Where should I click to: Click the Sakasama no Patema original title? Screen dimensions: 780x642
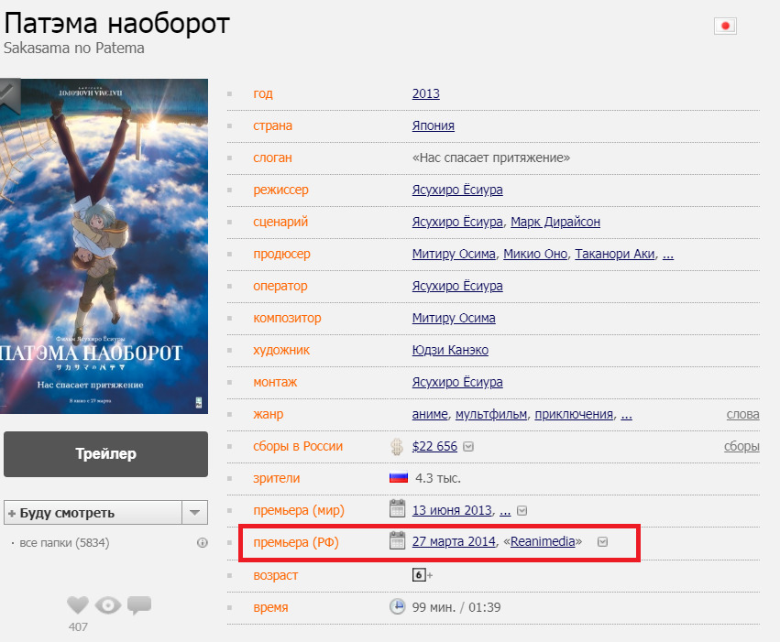pyautogui.click(x=74, y=49)
